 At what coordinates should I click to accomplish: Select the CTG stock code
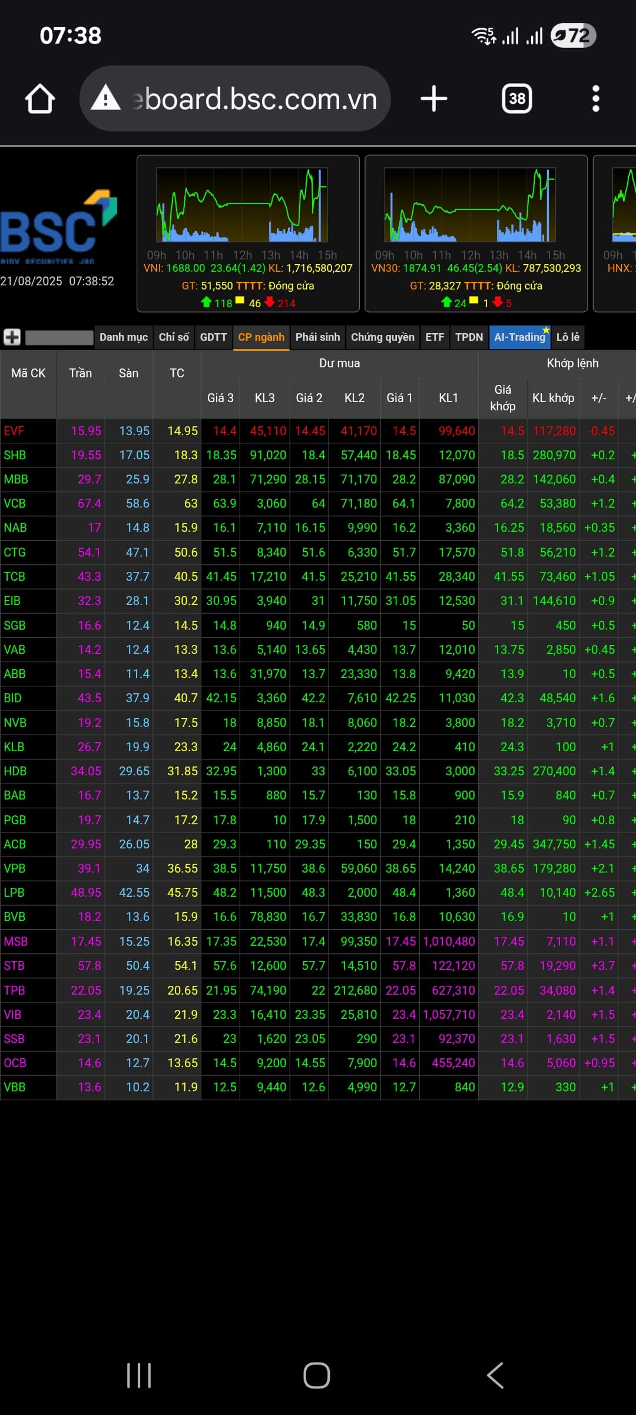(x=15, y=552)
